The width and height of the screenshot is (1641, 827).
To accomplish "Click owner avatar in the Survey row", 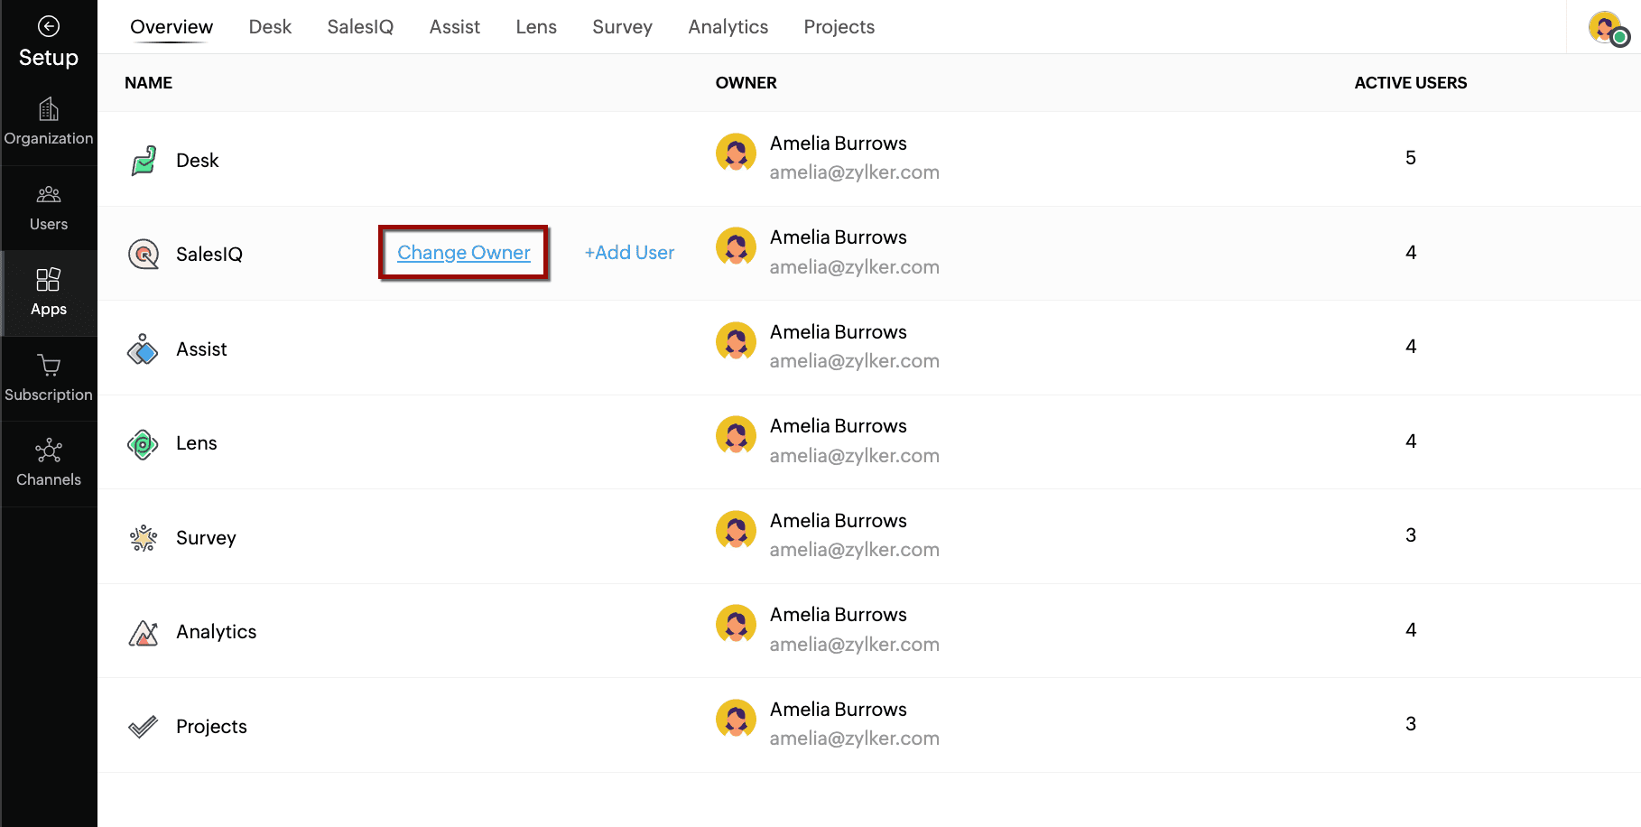I will click(x=736, y=530).
